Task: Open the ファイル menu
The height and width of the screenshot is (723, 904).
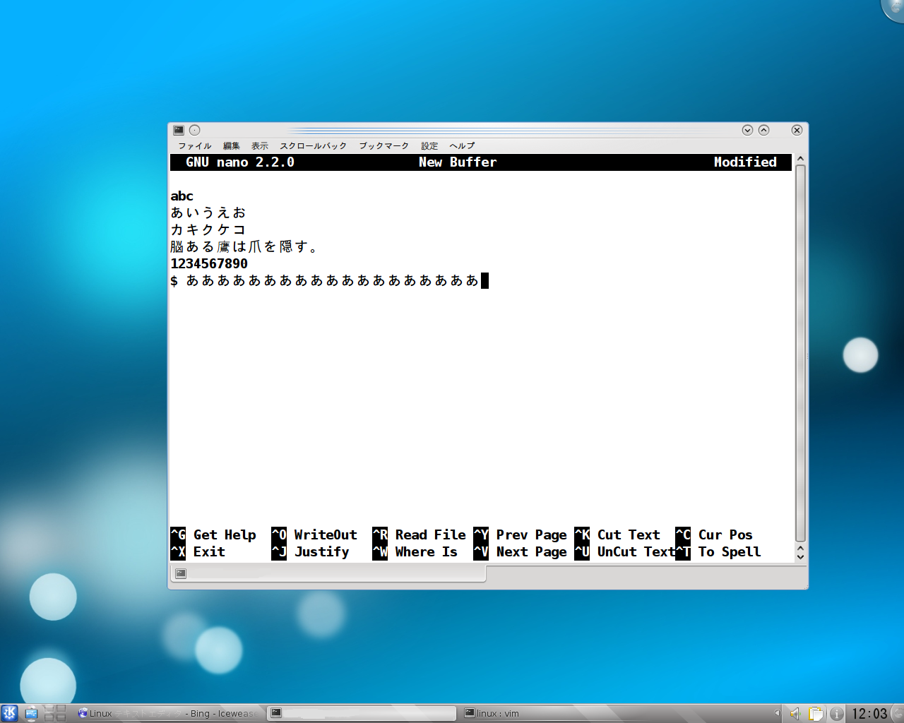Action: tap(194, 146)
